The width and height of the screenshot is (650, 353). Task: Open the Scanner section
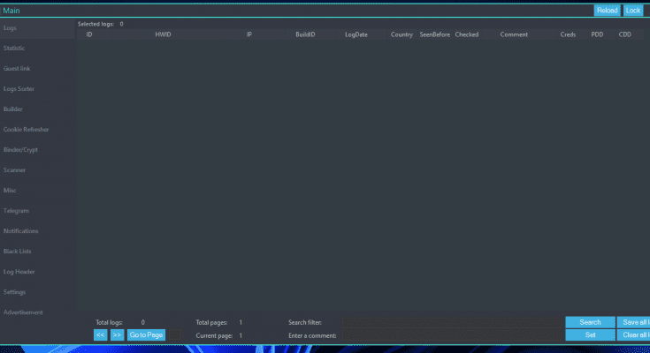coord(14,169)
